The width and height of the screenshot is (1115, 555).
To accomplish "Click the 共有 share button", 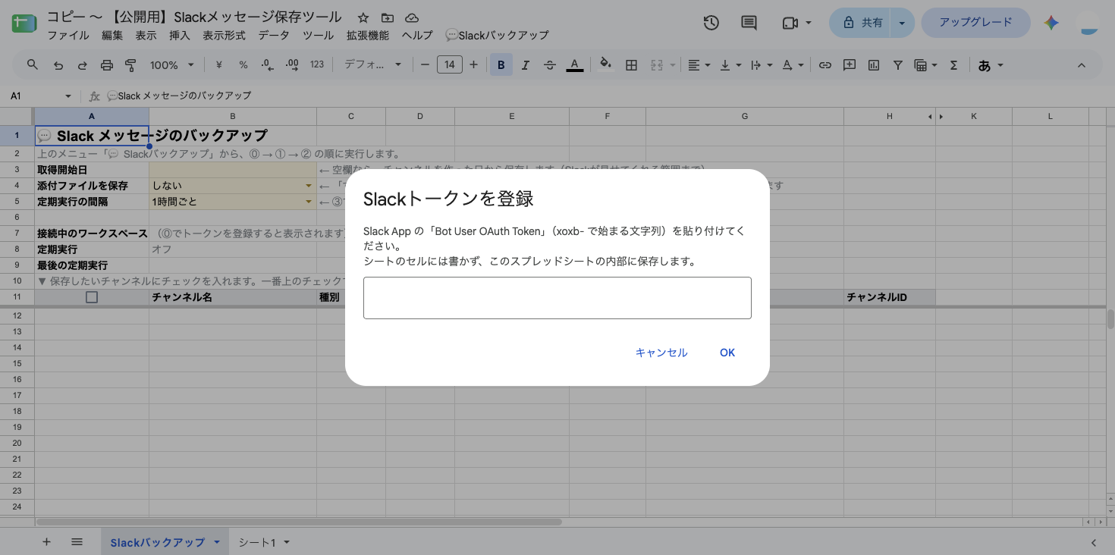I will pyautogui.click(x=862, y=23).
